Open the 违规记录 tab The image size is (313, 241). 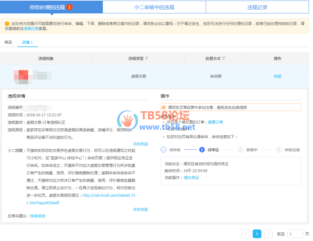click(x=257, y=7)
